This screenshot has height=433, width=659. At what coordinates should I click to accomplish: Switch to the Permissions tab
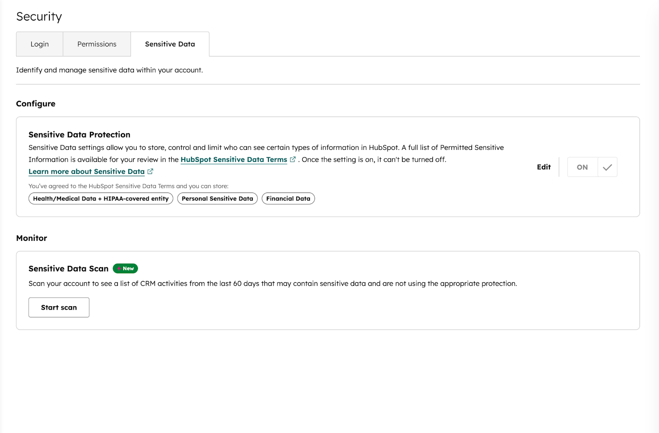(96, 44)
